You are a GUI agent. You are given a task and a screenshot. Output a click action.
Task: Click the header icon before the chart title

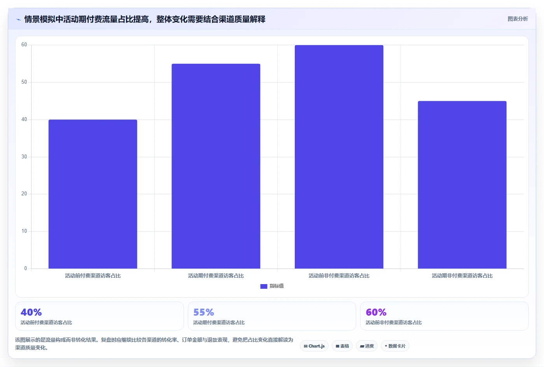point(18,19)
